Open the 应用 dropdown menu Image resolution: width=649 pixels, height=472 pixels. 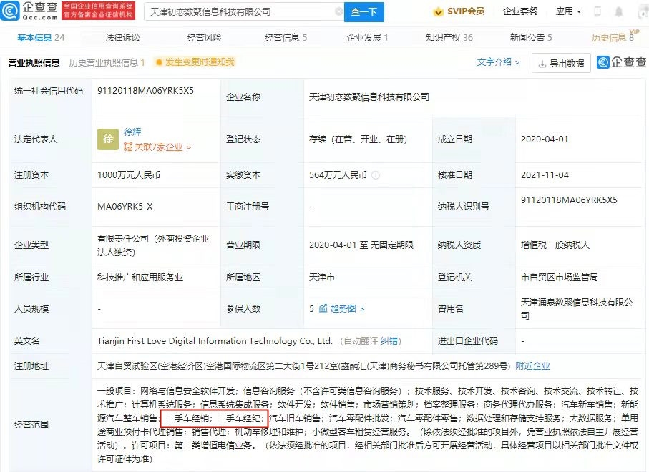coord(568,11)
